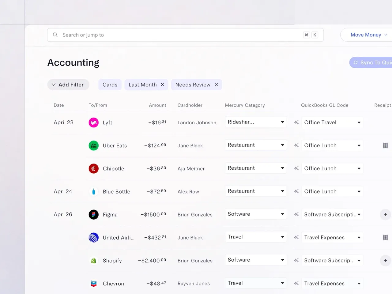Viewport: 392px width, 294px height.
Task: Click the Chipotle merchant logo icon
Action: [93, 168]
